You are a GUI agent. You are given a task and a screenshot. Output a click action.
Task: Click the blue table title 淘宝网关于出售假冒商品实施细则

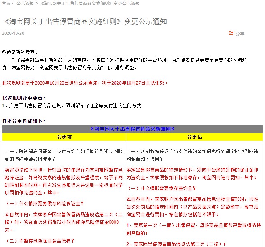pyautogui.click(x=132, y=129)
